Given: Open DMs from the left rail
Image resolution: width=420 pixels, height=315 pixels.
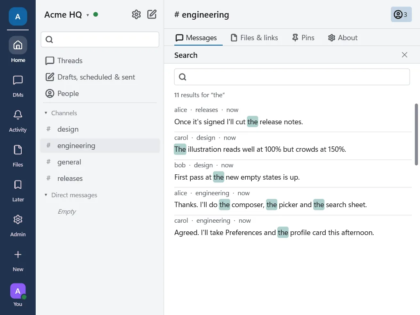Looking at the screenshot, I should coord(18,86).
